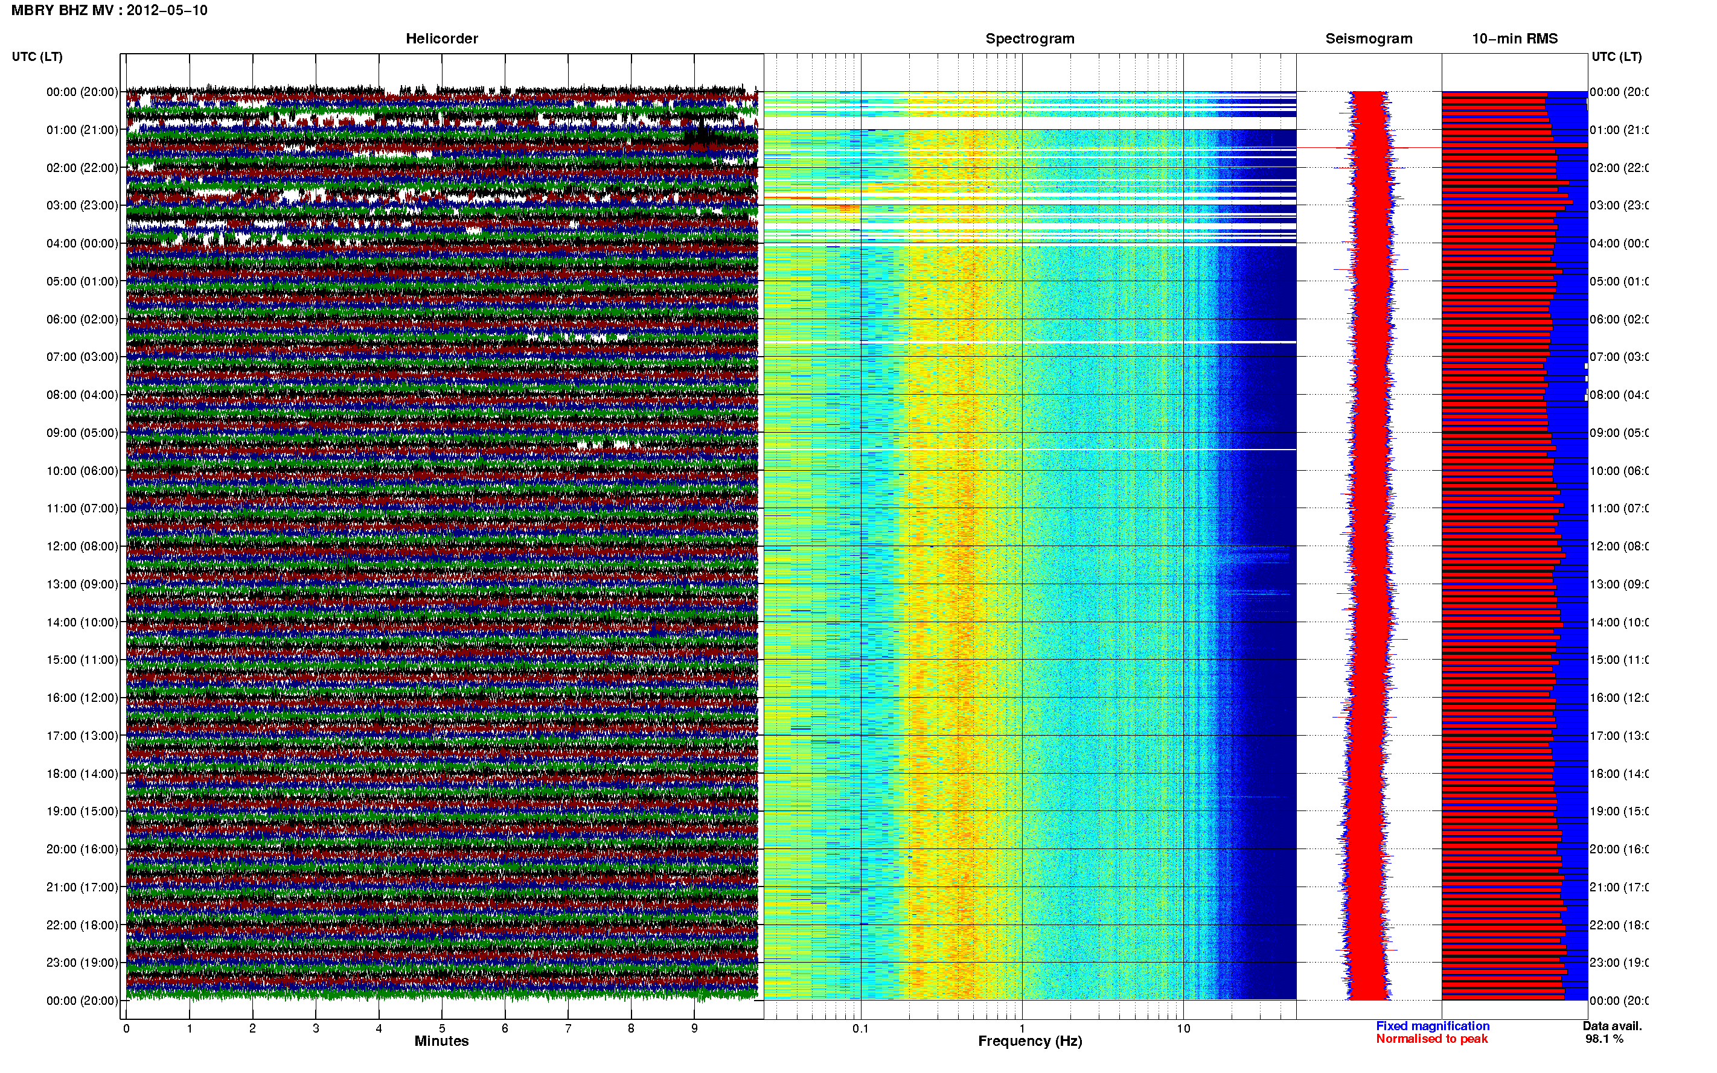Screen dimensions: 1717x1073
Task: Click the 'Frequency (Hz)' axis label
Action: pyautogui.click(x=1030, y=1042)
